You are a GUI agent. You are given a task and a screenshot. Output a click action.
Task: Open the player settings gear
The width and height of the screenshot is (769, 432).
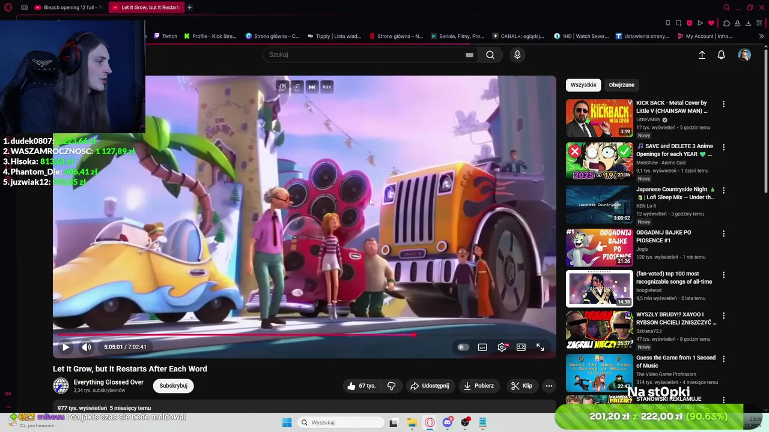click(x=502, y=347)
